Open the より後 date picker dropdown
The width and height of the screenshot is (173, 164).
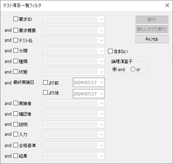pos(102,94)
